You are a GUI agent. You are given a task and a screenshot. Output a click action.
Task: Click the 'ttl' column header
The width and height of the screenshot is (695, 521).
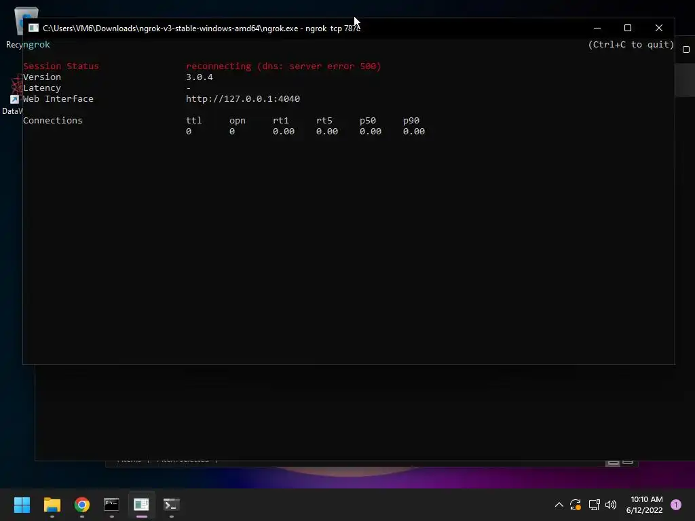193,121
